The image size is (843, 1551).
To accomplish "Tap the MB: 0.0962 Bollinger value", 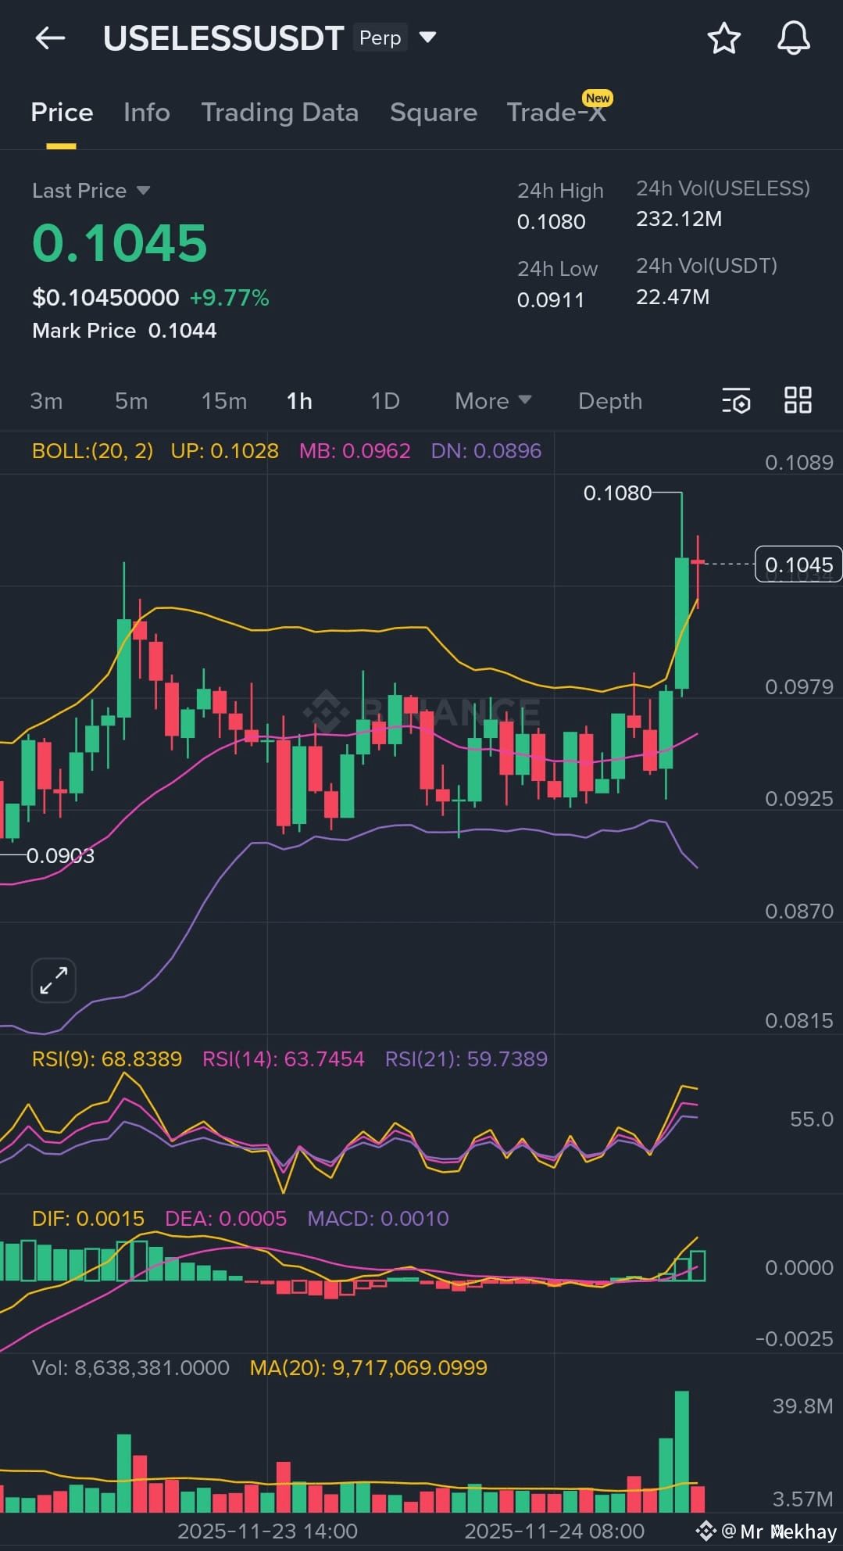I will click(355, 451).
